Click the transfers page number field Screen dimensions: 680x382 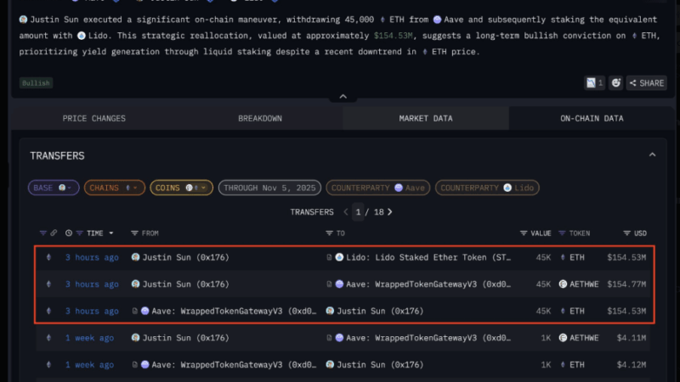click(x=358, y=211)
